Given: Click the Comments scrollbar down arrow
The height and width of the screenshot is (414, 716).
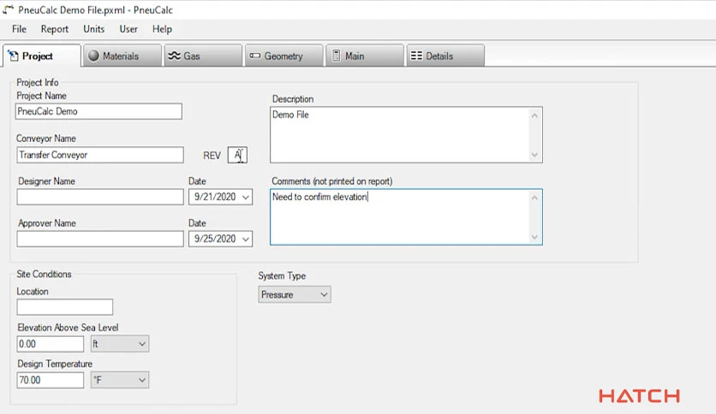Looking at the screenshot, I should tap(534, 237).
